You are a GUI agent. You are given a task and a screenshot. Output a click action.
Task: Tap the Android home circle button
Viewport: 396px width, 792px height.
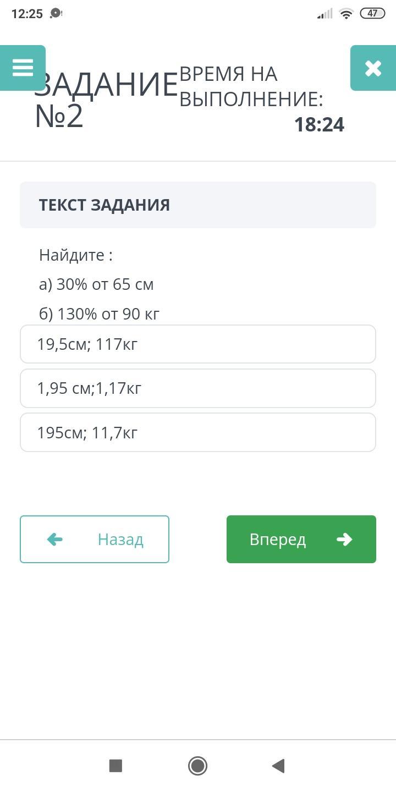[197, 766]
